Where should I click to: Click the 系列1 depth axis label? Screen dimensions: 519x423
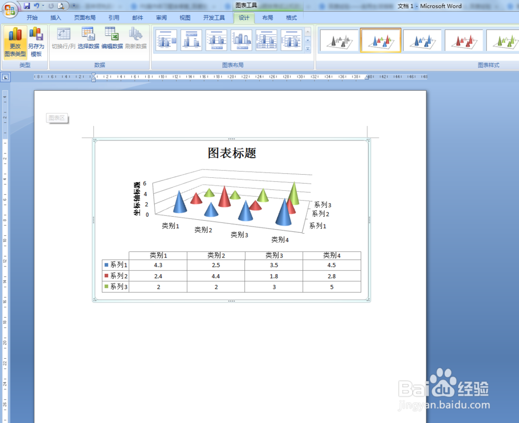point(318,226)
